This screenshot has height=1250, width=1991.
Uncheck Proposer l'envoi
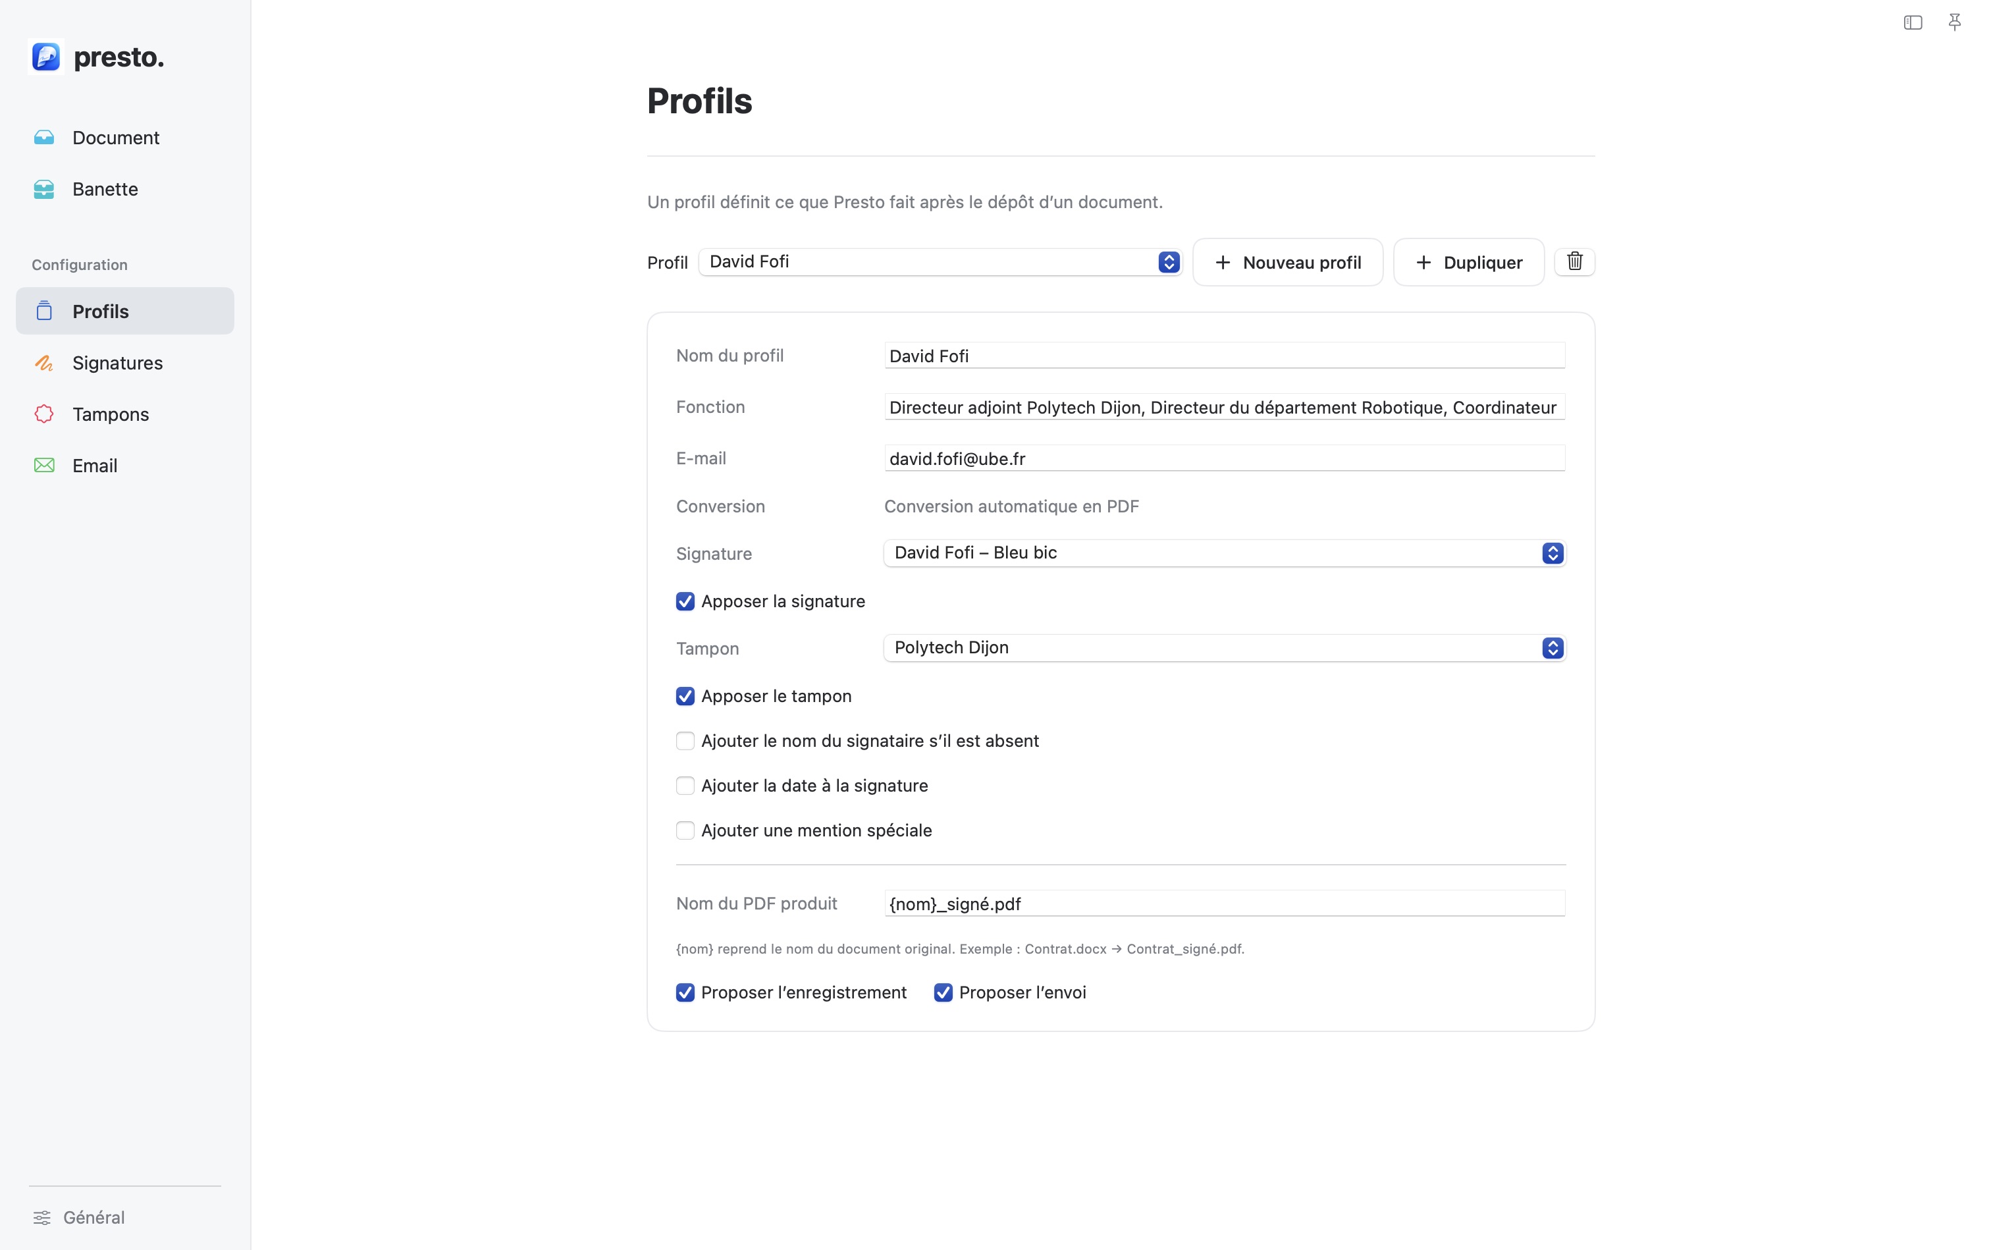tap(943, 993)
